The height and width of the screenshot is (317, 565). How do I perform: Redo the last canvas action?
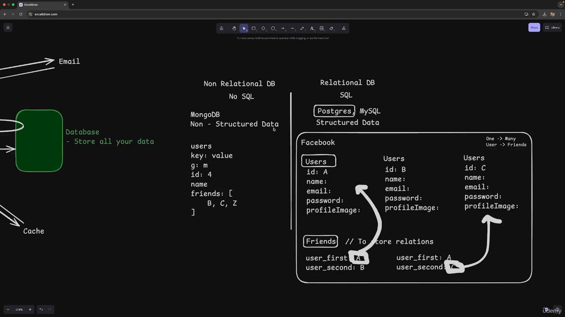pos(50,309)
